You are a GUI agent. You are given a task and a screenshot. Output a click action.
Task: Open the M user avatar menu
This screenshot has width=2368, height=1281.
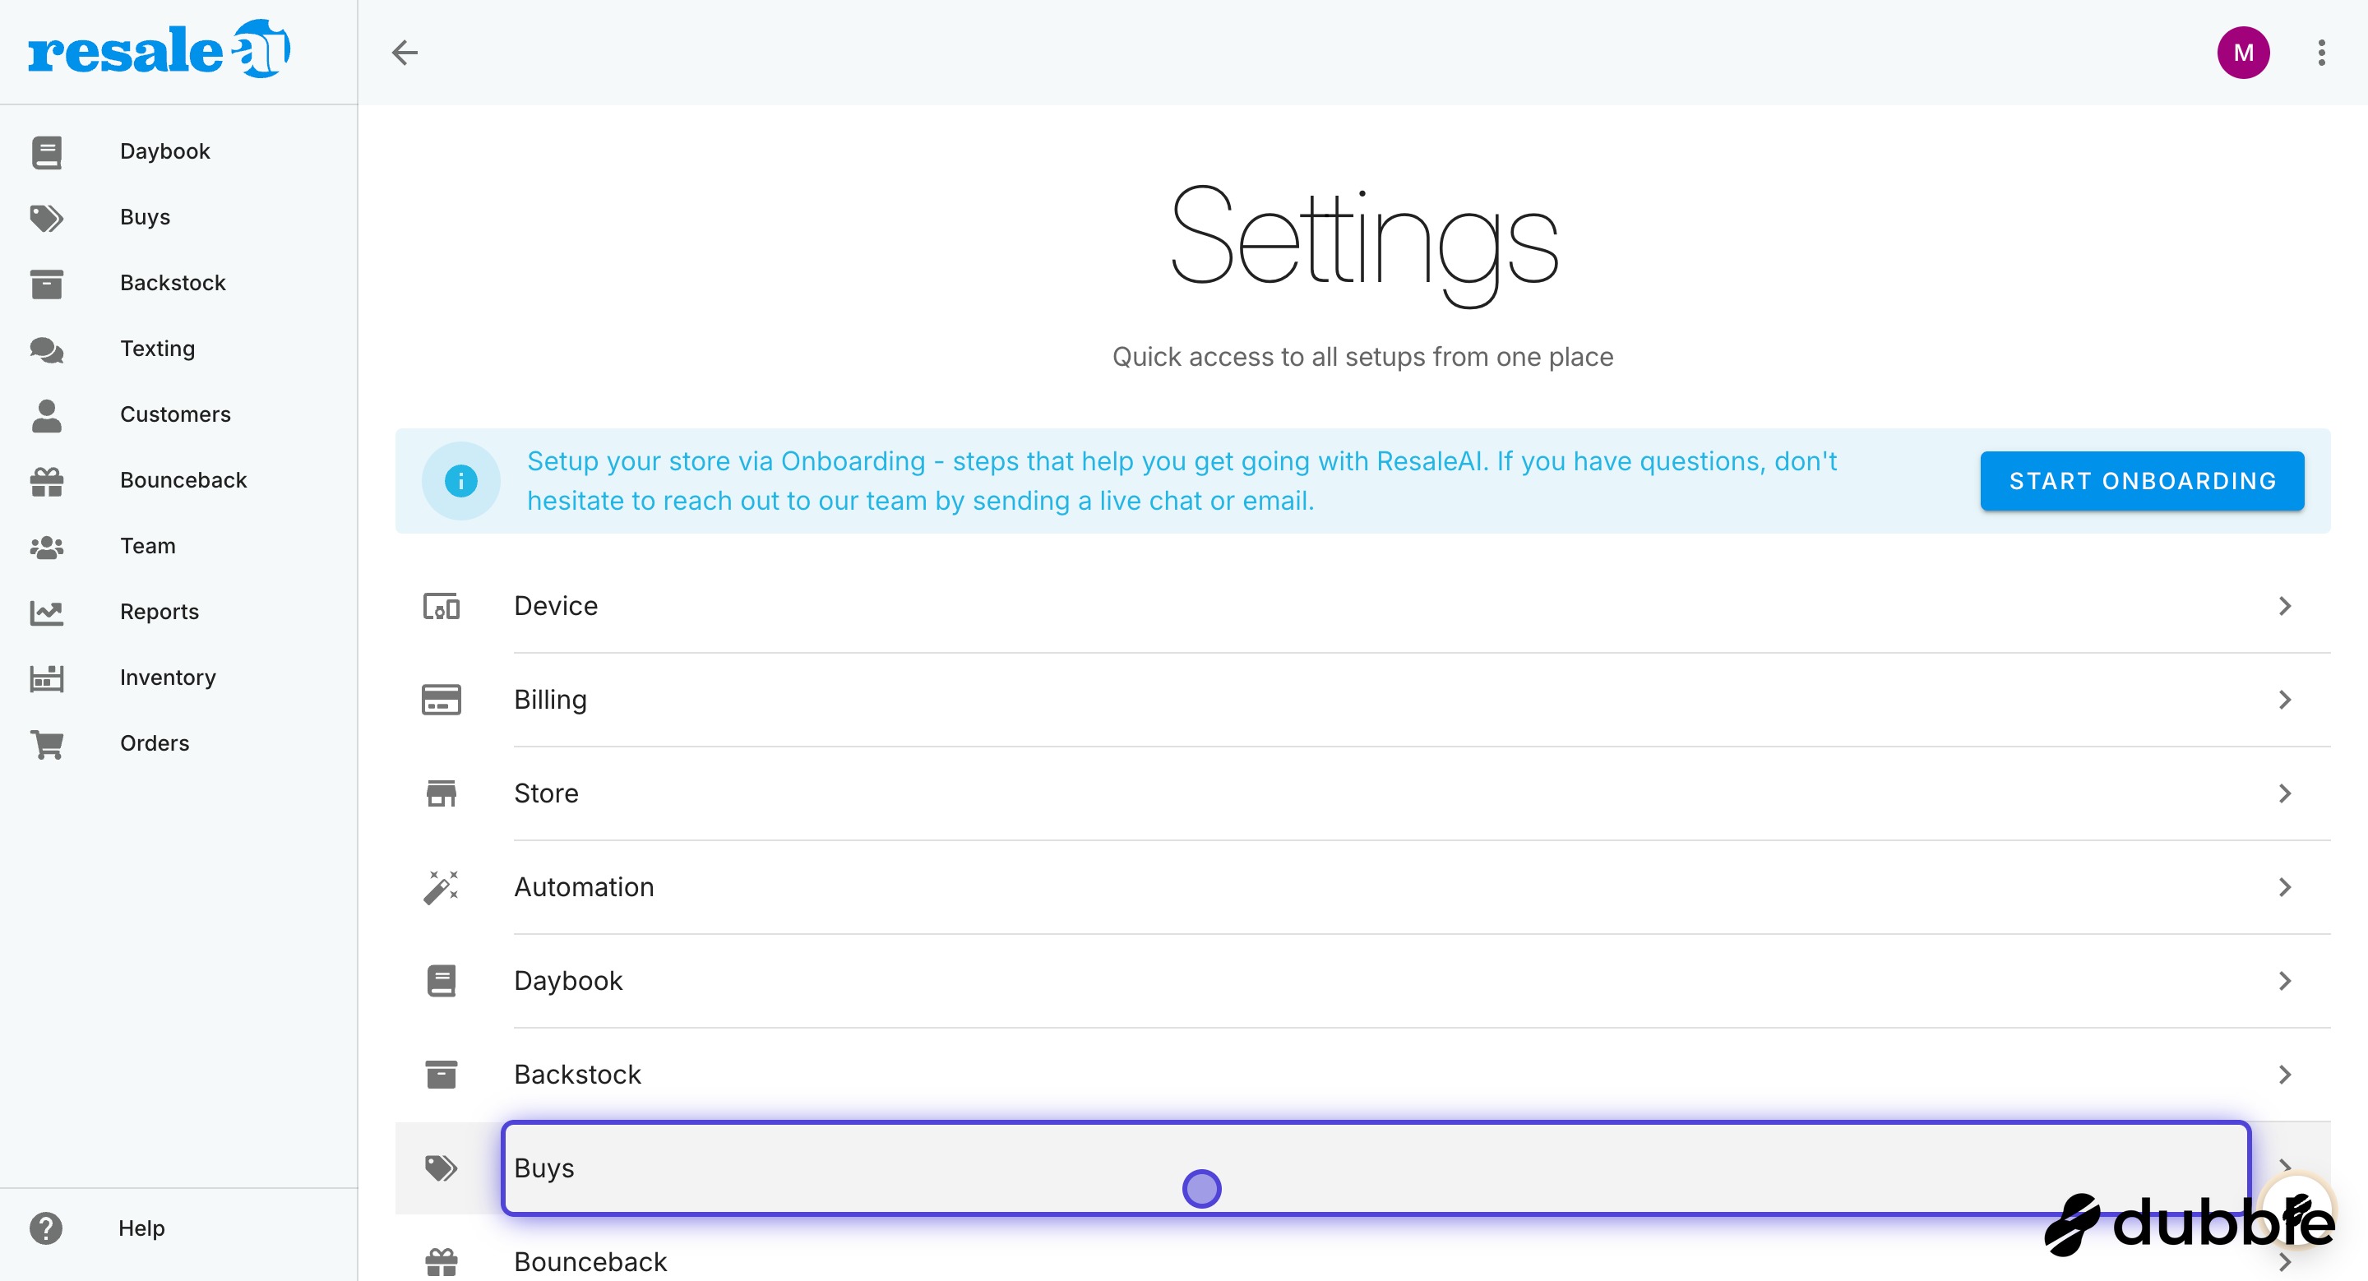(x=2243, y=53)
